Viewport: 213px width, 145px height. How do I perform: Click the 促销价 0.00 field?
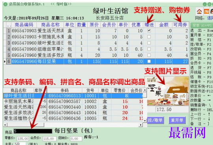(76, 139)
